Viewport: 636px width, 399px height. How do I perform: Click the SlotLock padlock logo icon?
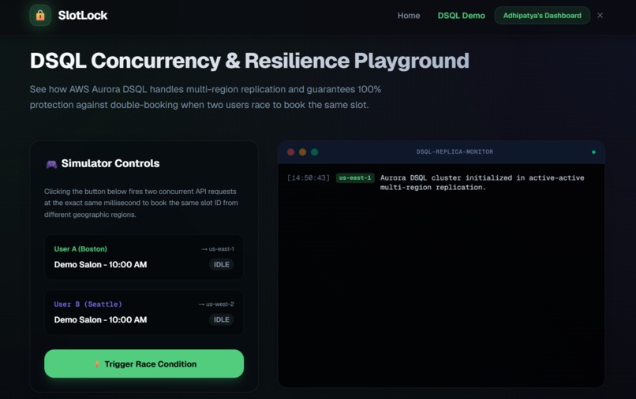[x=40, y=16]
